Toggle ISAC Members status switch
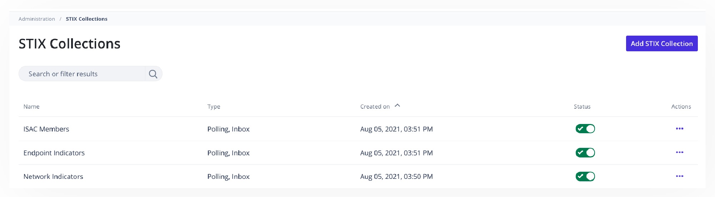The image size is (715, 197). click(x=585, y=129)
